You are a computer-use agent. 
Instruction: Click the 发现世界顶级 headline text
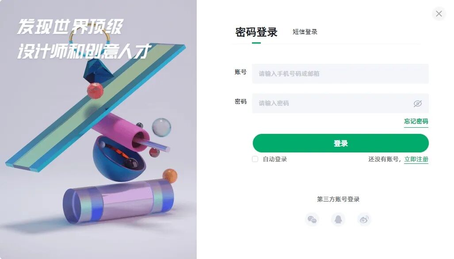(x=70, y=26)
